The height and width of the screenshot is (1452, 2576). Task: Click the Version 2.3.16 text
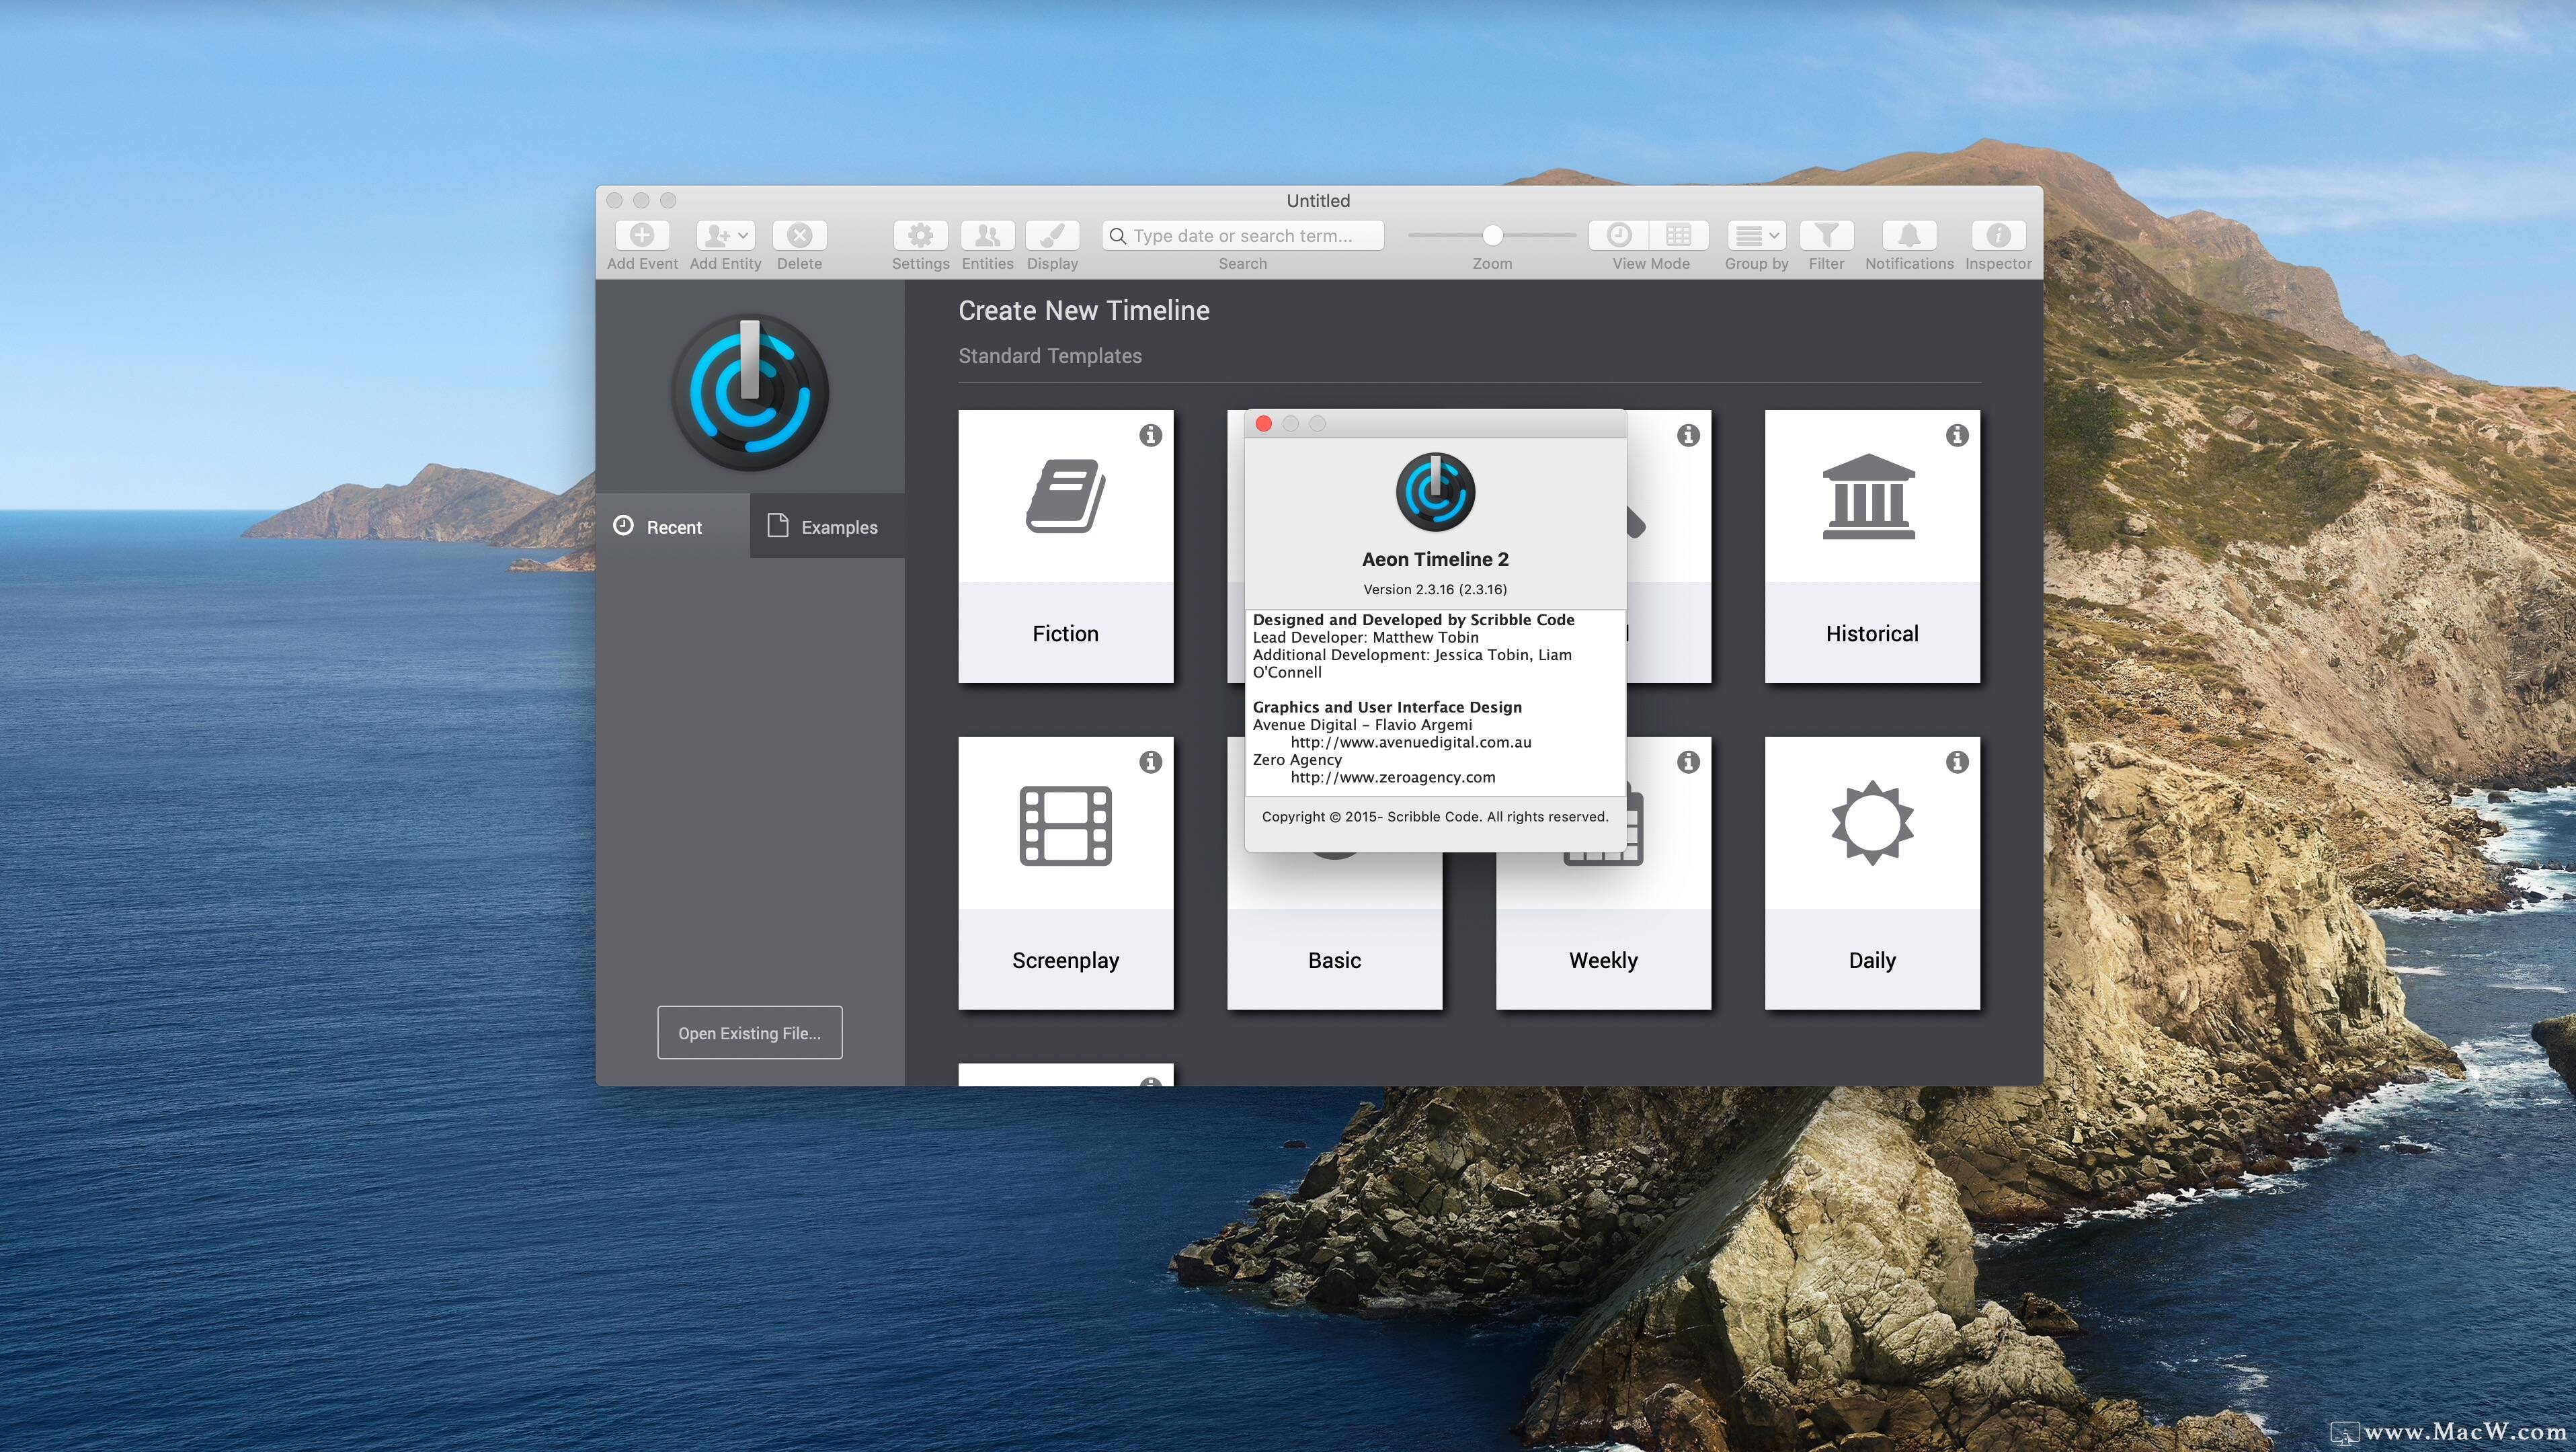[1435, 589]
